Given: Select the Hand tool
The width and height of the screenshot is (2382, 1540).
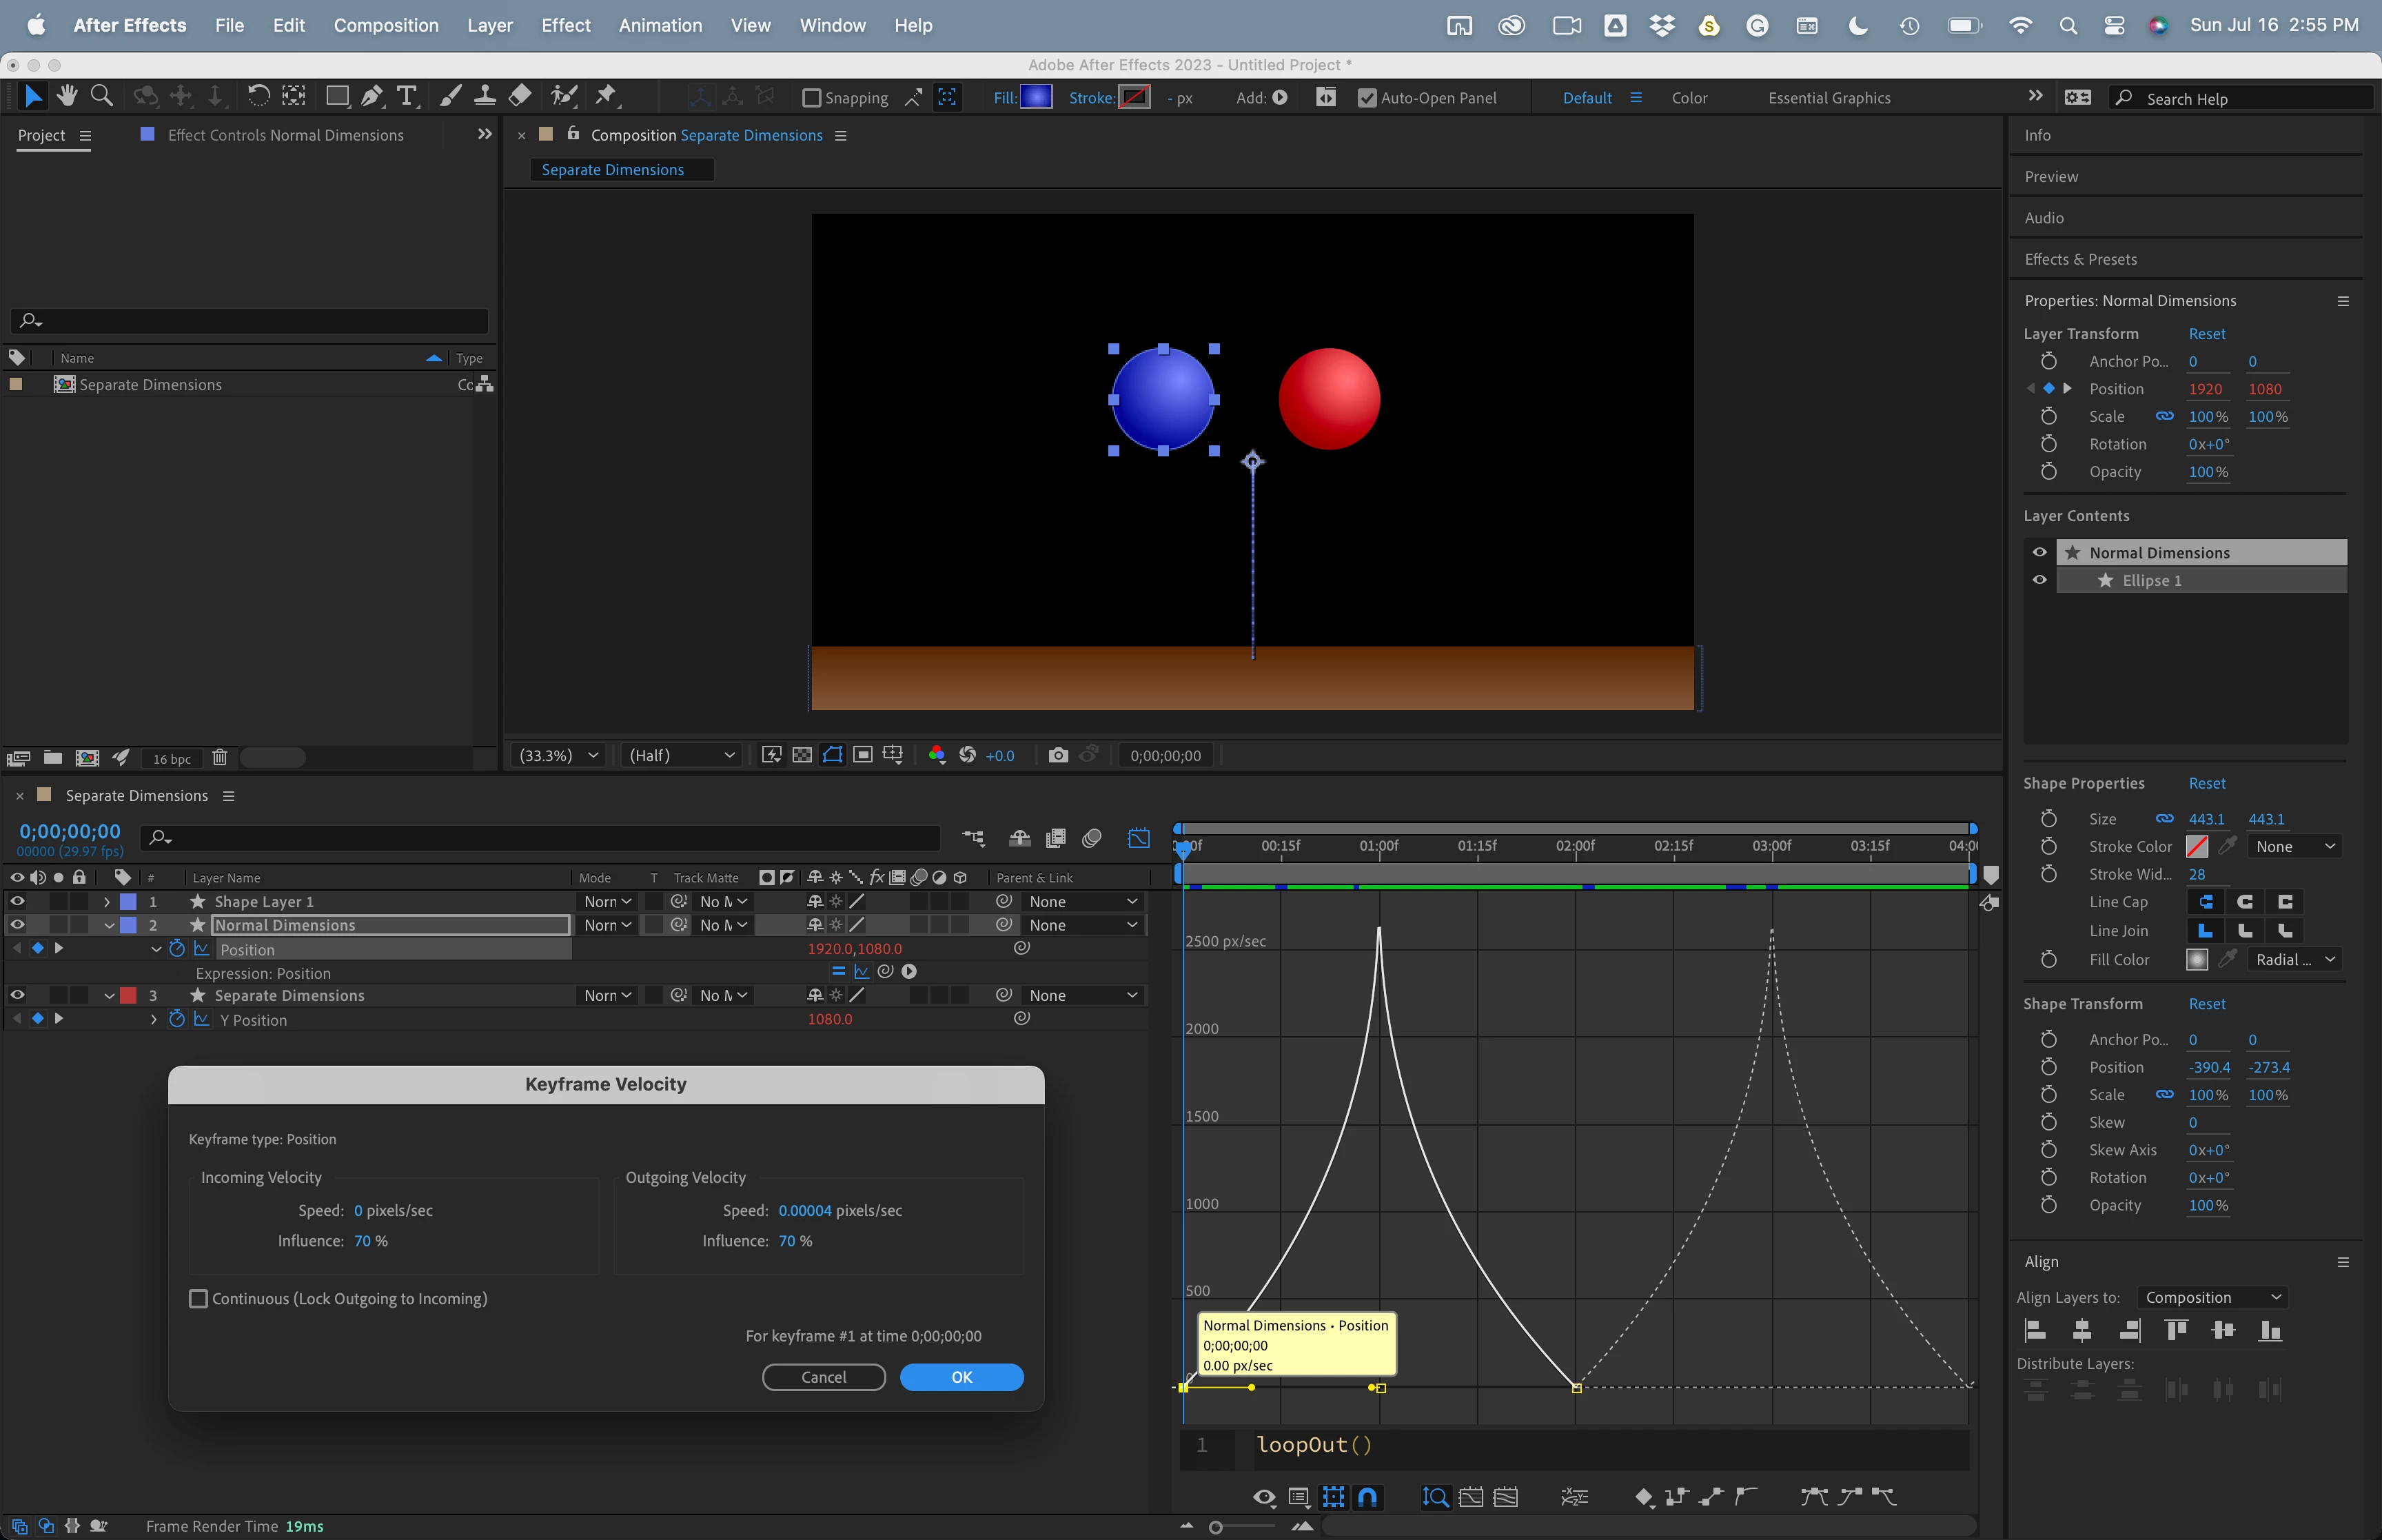Looking at the screenshot, I should click(x=67, y=96).
